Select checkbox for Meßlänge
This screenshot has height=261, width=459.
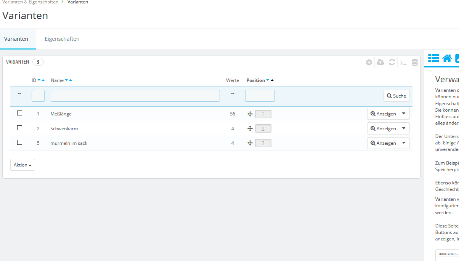20,113
